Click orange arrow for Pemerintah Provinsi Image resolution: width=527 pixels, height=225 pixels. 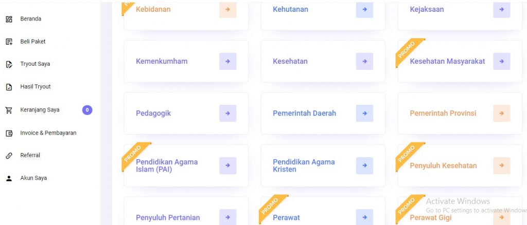click(501, 113)
